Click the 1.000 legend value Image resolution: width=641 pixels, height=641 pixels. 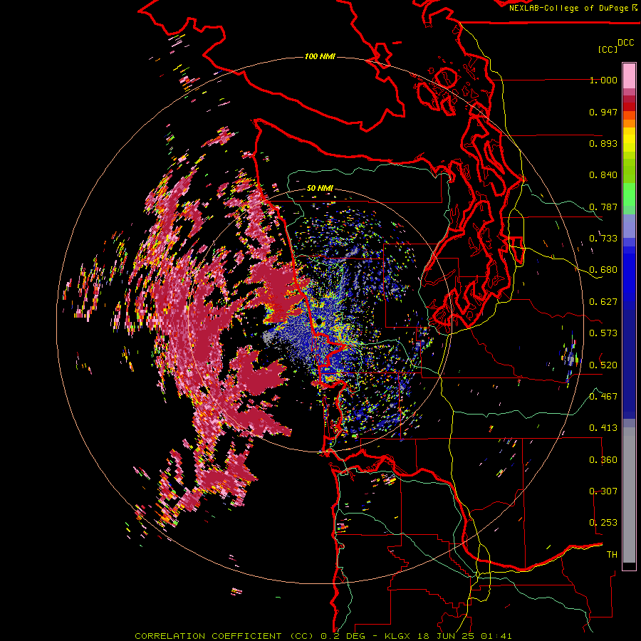[x=603, y=80]
